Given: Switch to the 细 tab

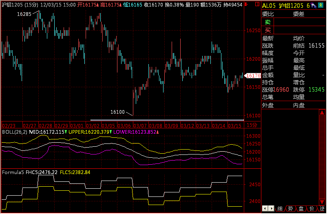Looking at the screenshot, I should pos(280,209).
